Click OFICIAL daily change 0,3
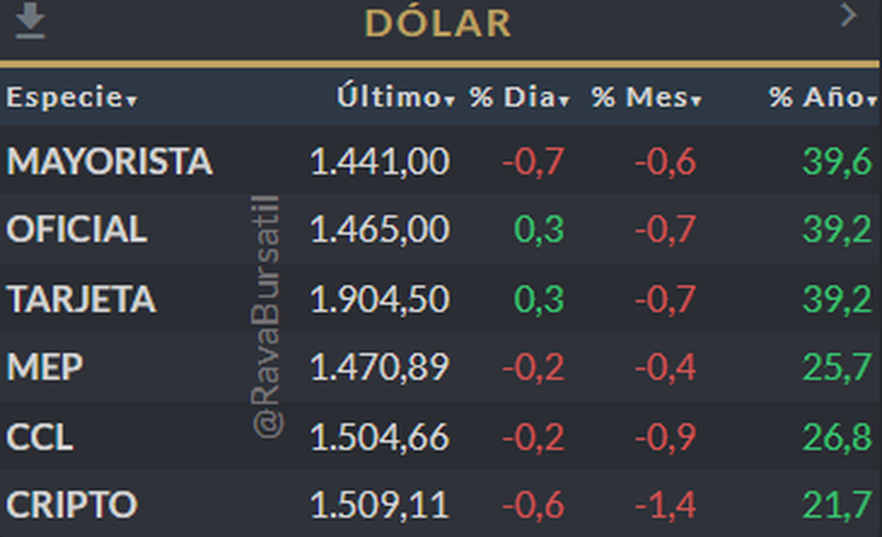This screenshot has height=537, width=882. (x=539, y=230)
